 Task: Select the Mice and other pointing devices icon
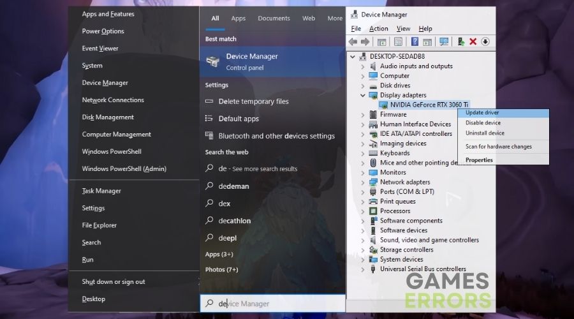[373, 163]
